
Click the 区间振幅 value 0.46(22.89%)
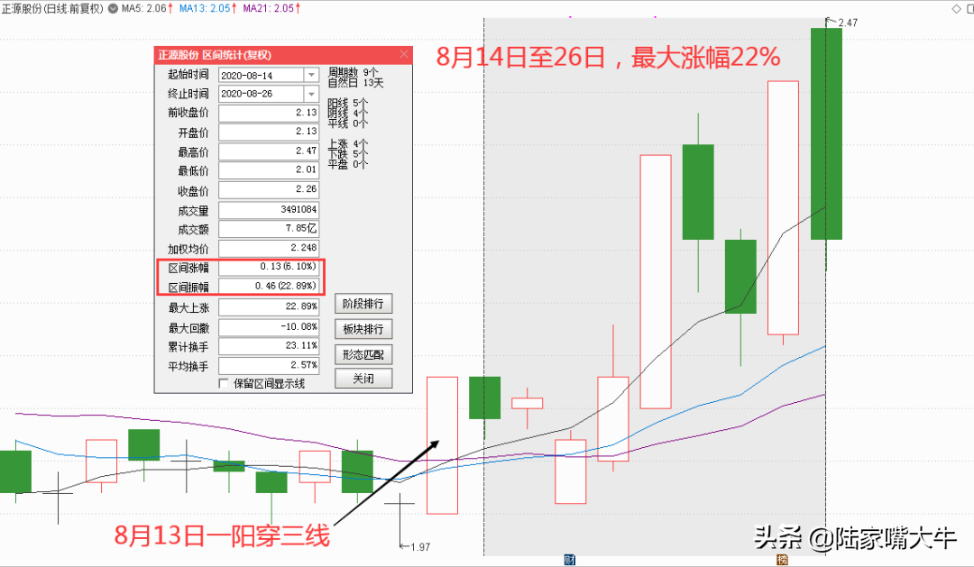(x=269, y=287)
